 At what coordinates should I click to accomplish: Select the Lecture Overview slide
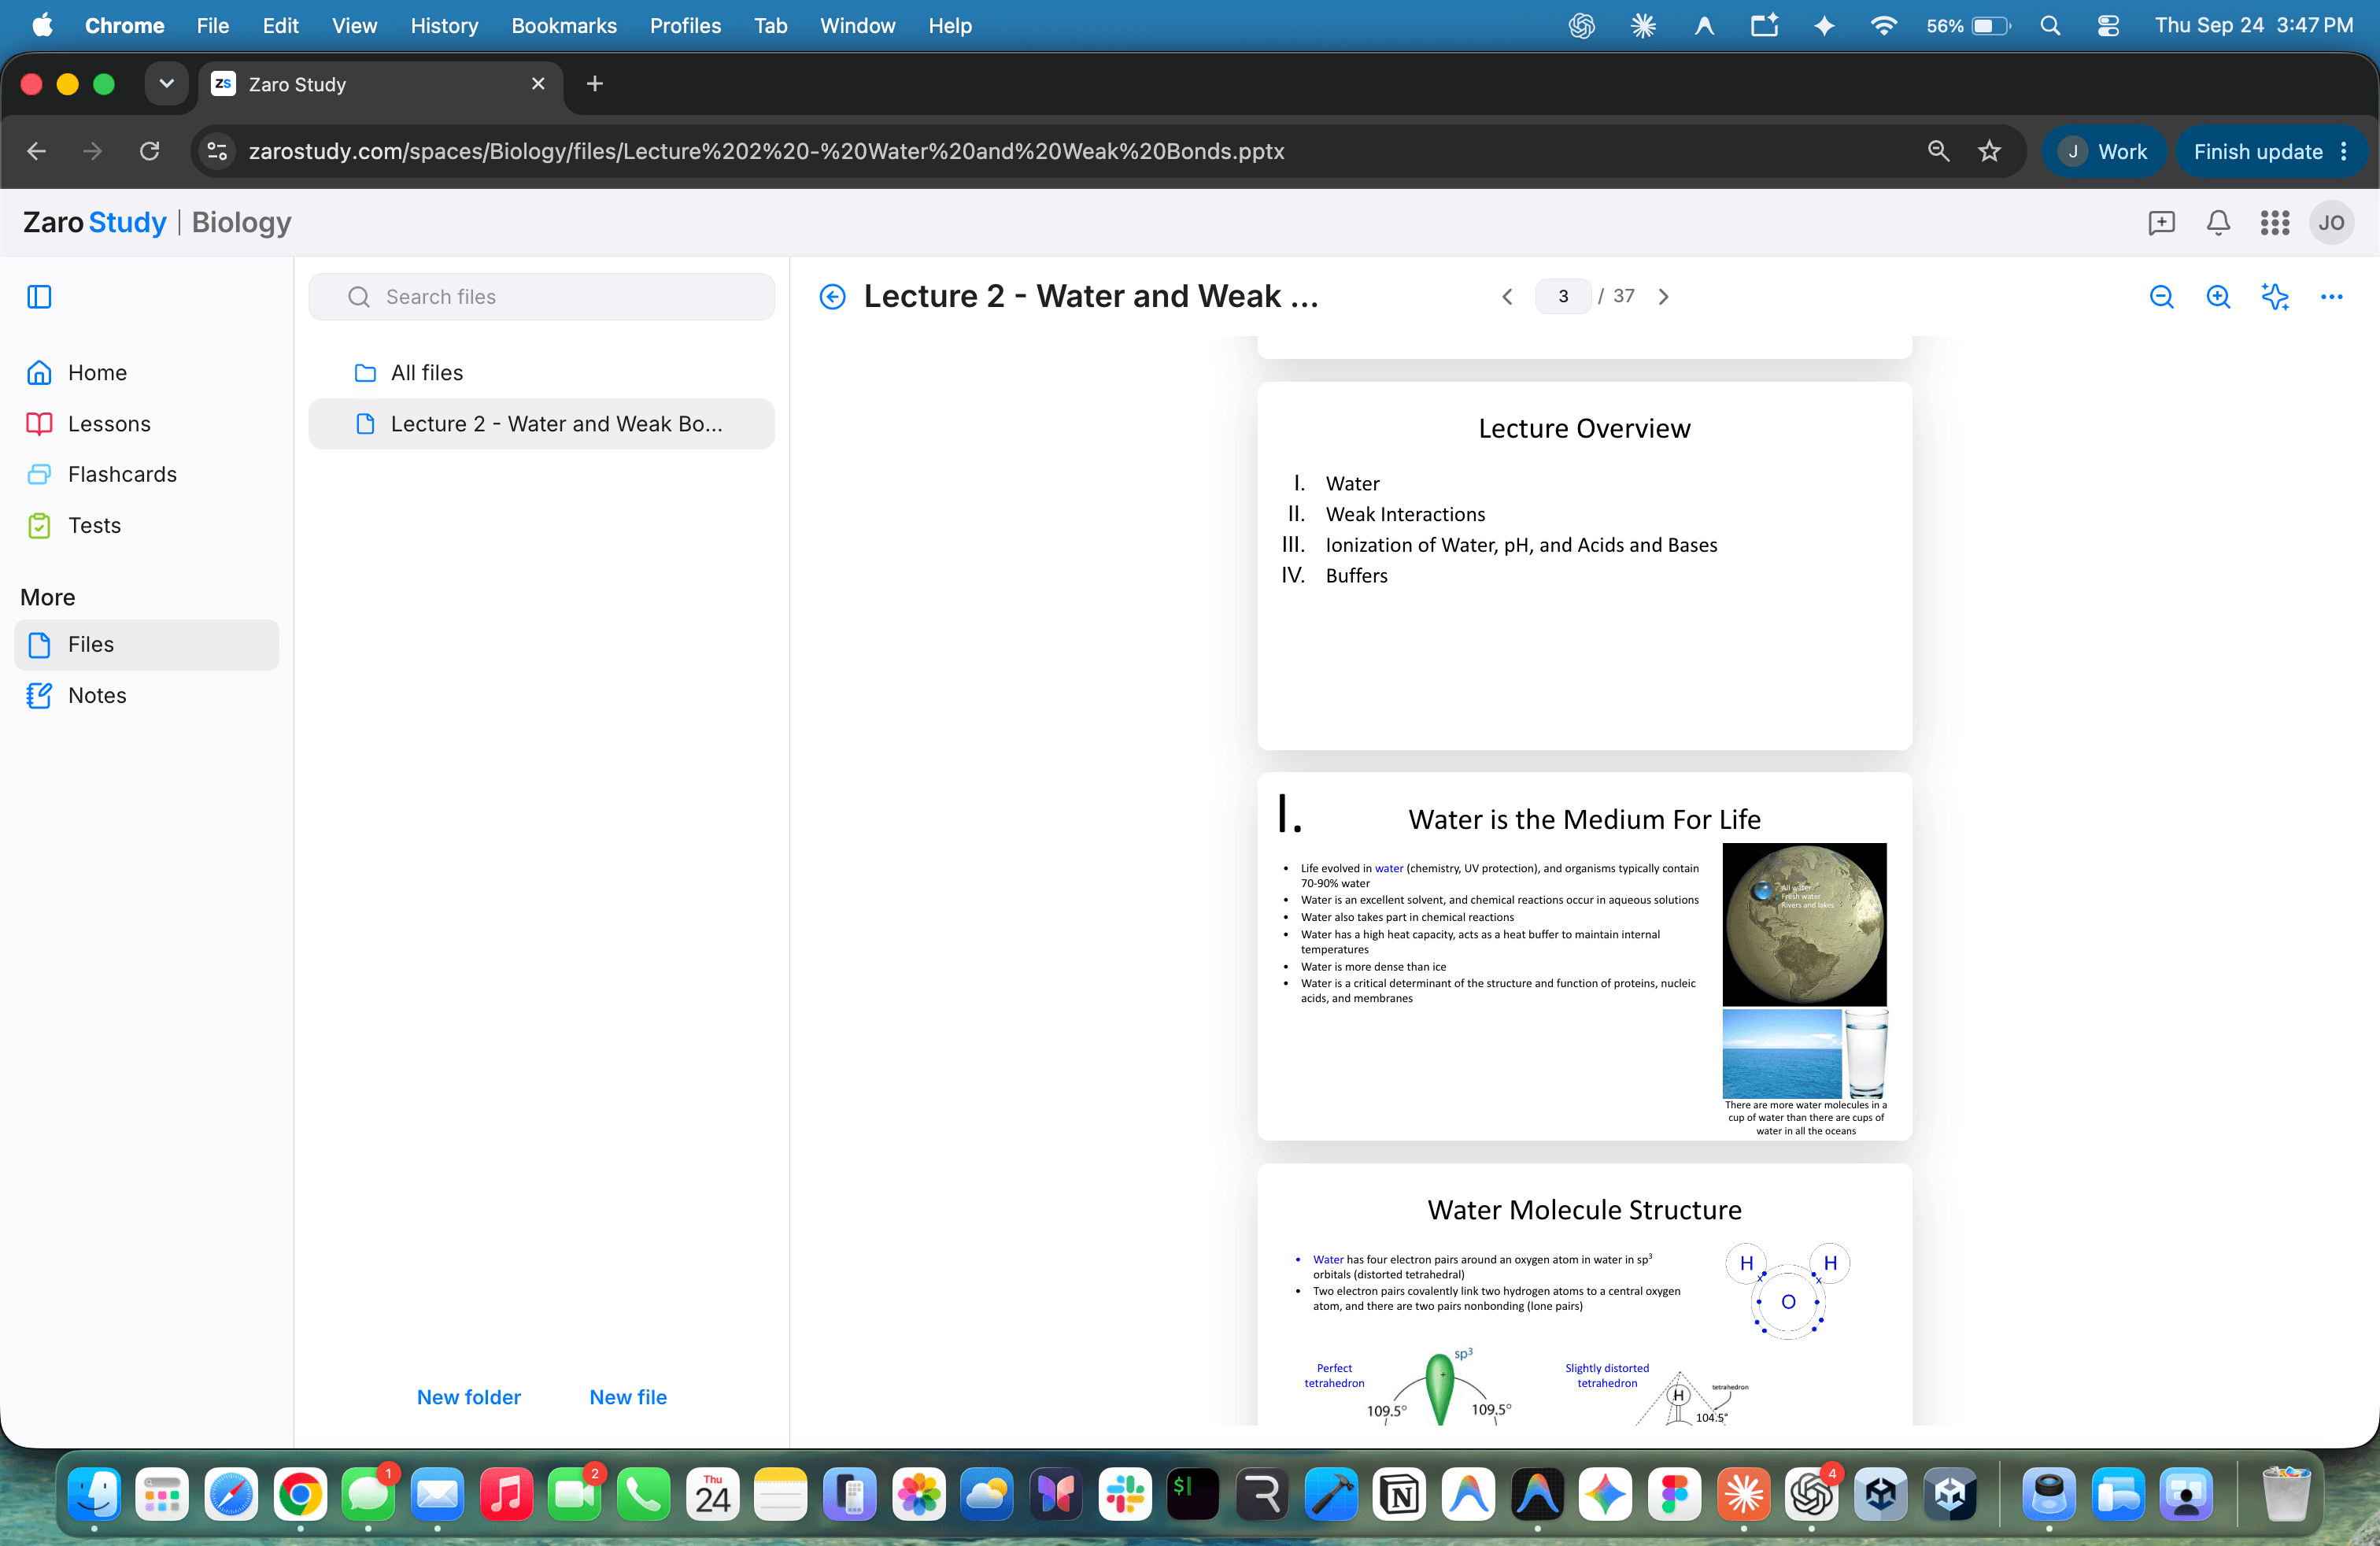click(x=1584, y=566)
